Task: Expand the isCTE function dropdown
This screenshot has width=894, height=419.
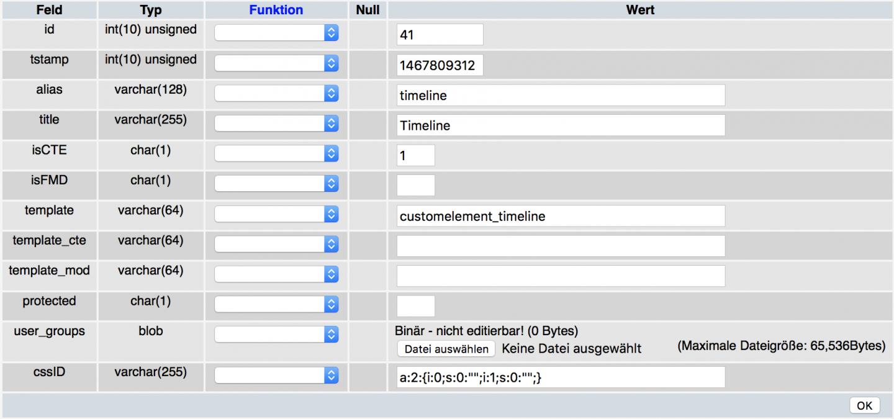Action: pyautogui.click(x=276, y=154)
